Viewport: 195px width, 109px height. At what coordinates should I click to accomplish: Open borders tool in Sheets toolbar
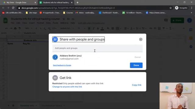point(113,28)
